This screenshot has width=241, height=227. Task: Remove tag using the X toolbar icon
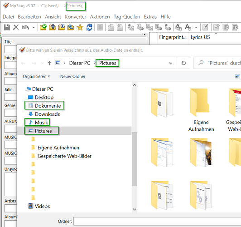(16, 27)
